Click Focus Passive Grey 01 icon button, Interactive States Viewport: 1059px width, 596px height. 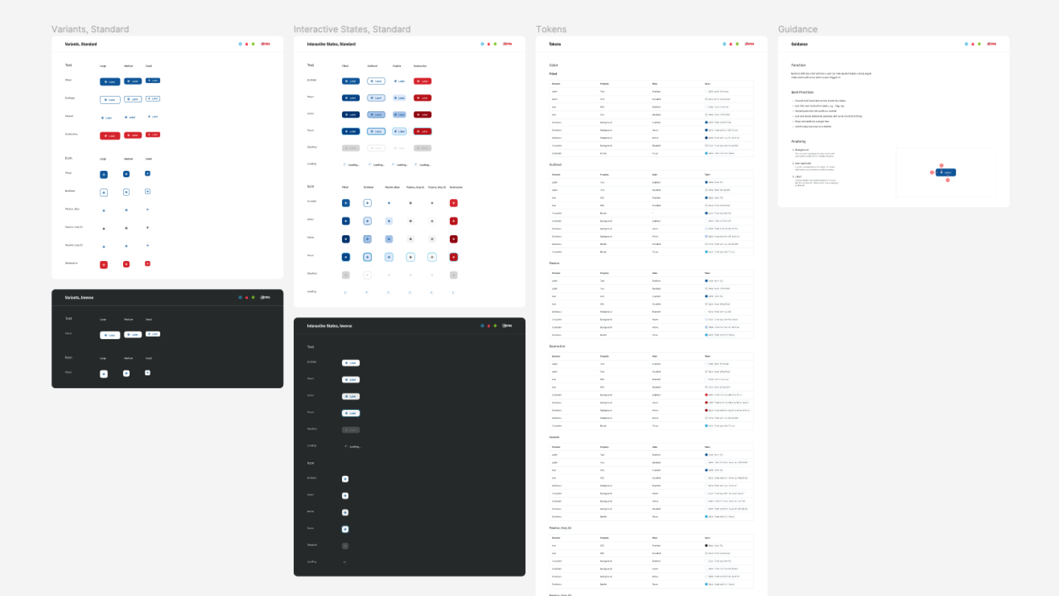coord(410,258)
